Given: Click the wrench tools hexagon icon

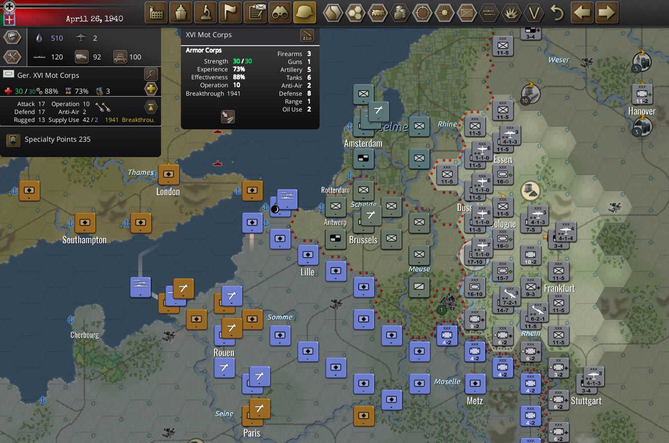Looking at the screenshot, I should tap(12, 56).
